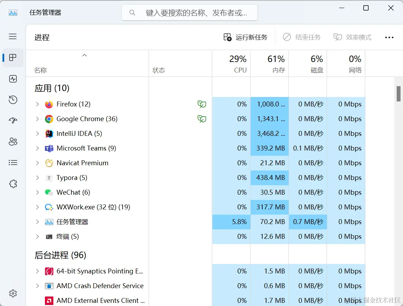
Task: Open the Startup apps sidebar icon
Action: [x=13, y=120]
